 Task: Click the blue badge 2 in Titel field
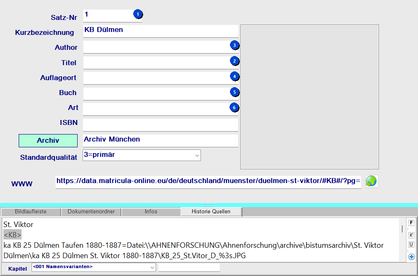point(235,61)
